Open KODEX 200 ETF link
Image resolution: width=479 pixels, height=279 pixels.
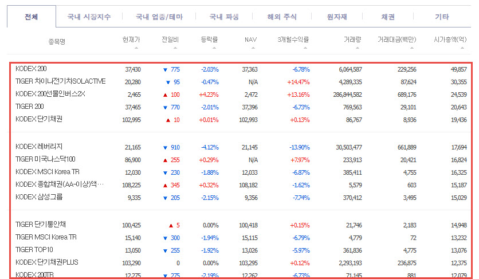(x=31, y=69)
